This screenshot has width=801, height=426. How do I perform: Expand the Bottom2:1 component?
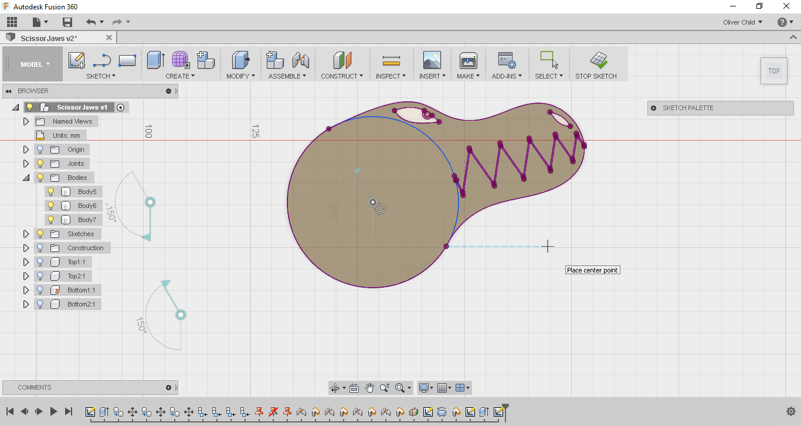[x=26, y=304]
